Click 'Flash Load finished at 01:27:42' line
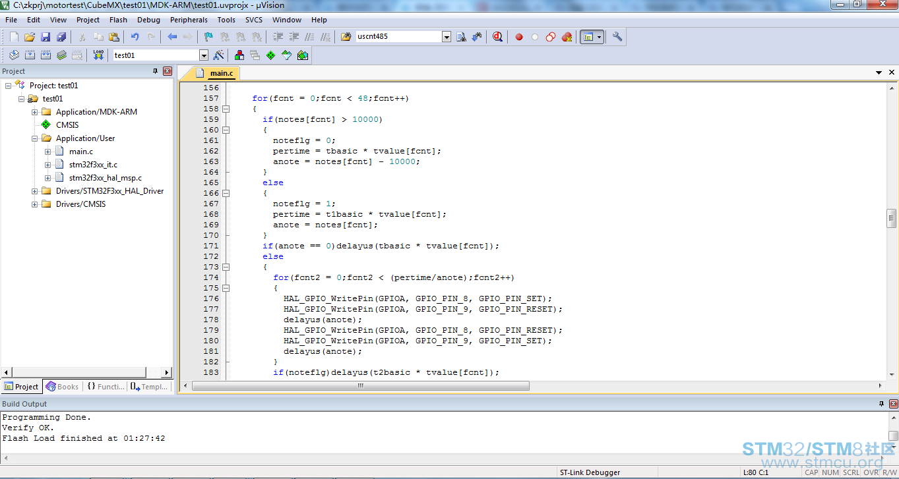 point(83,438)
